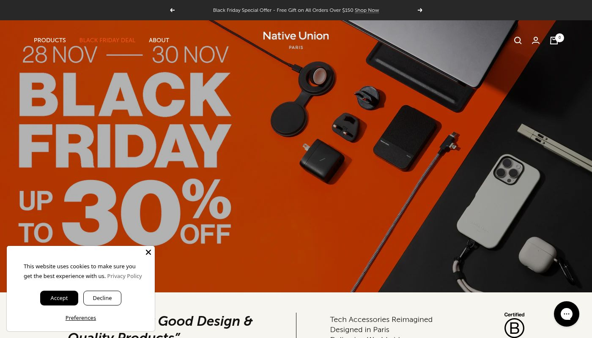Accept cookies in the banner
The height and width of the screenshot is (338, 592).
click(x=59, y=298)
